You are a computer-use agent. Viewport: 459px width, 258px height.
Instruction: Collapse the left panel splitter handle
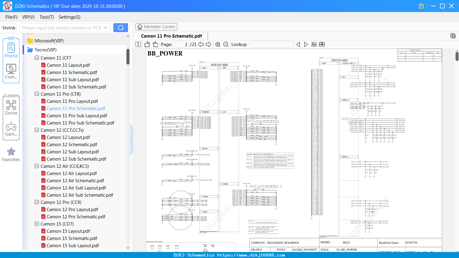[x=131, y=139]
